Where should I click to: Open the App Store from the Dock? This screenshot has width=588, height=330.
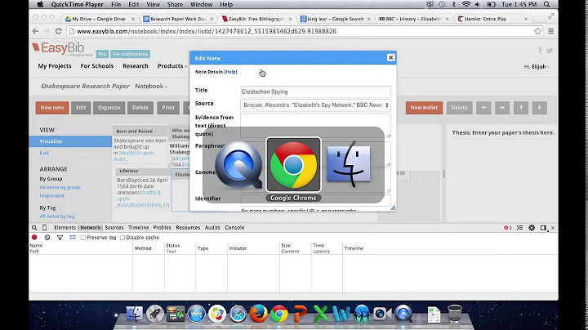tap(197, 314)
